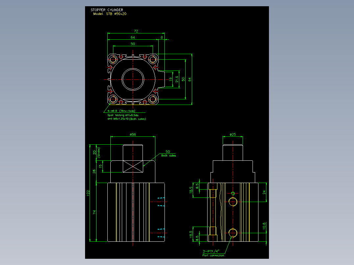Select the 72 overall width dimension
This screenshot has width=354, height=265.
click(136, 31)
